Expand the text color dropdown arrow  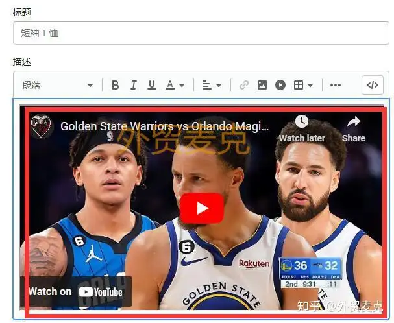[x=182, y=86]
